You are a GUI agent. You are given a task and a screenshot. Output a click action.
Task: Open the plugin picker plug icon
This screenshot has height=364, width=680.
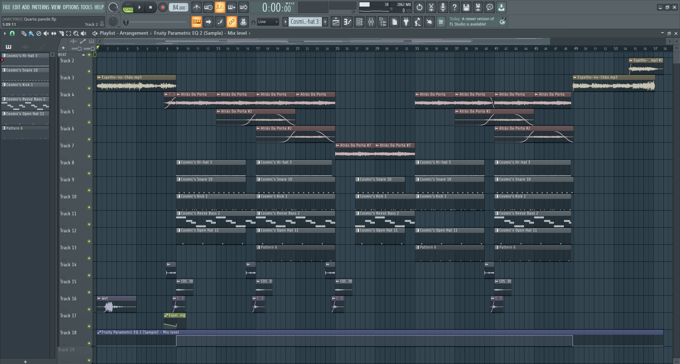coord(406,22)
